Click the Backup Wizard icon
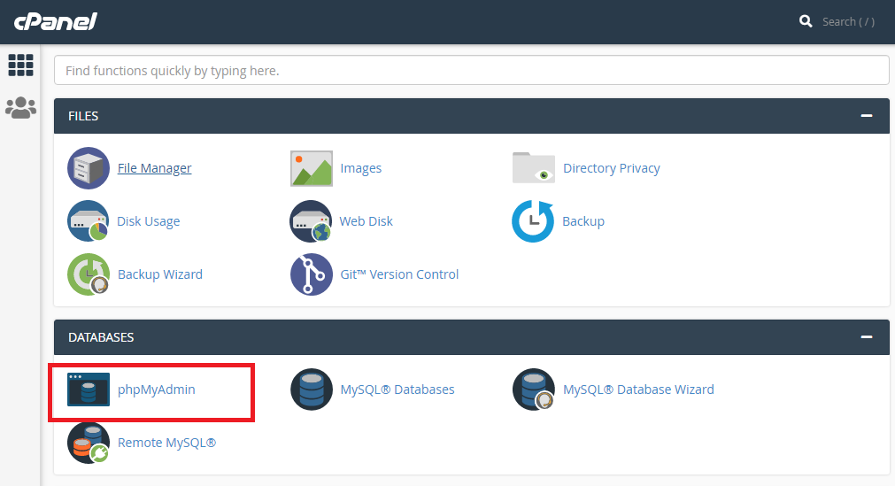The image size is (895, 486). click(x=89, y=274)
